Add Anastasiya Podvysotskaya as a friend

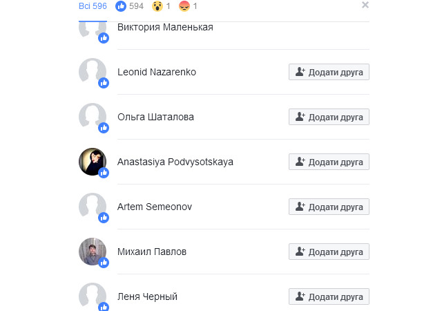pyautogui.click(x=329, y=162)
